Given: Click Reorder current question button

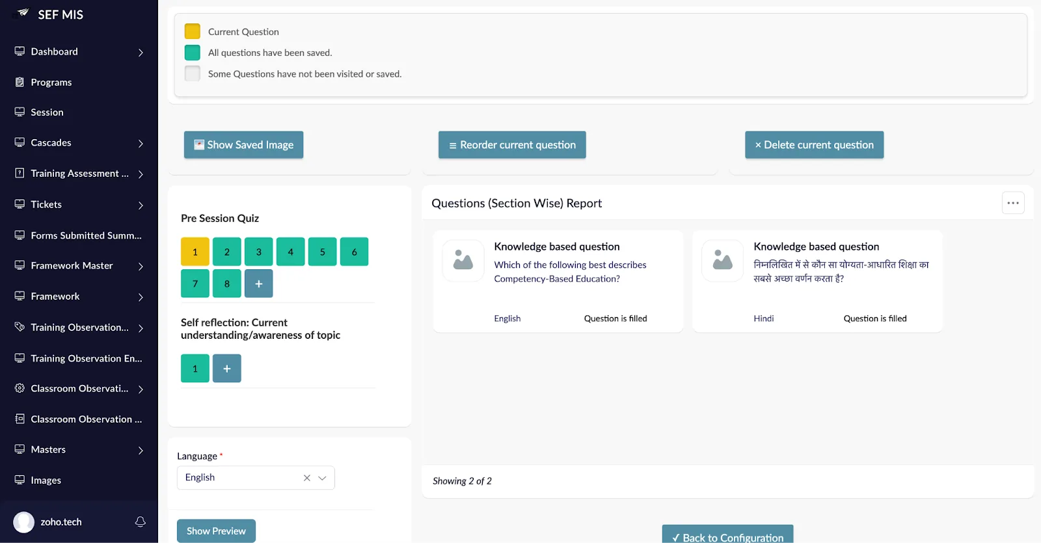Looking at the screenshot, I should [x=512, y=145].
